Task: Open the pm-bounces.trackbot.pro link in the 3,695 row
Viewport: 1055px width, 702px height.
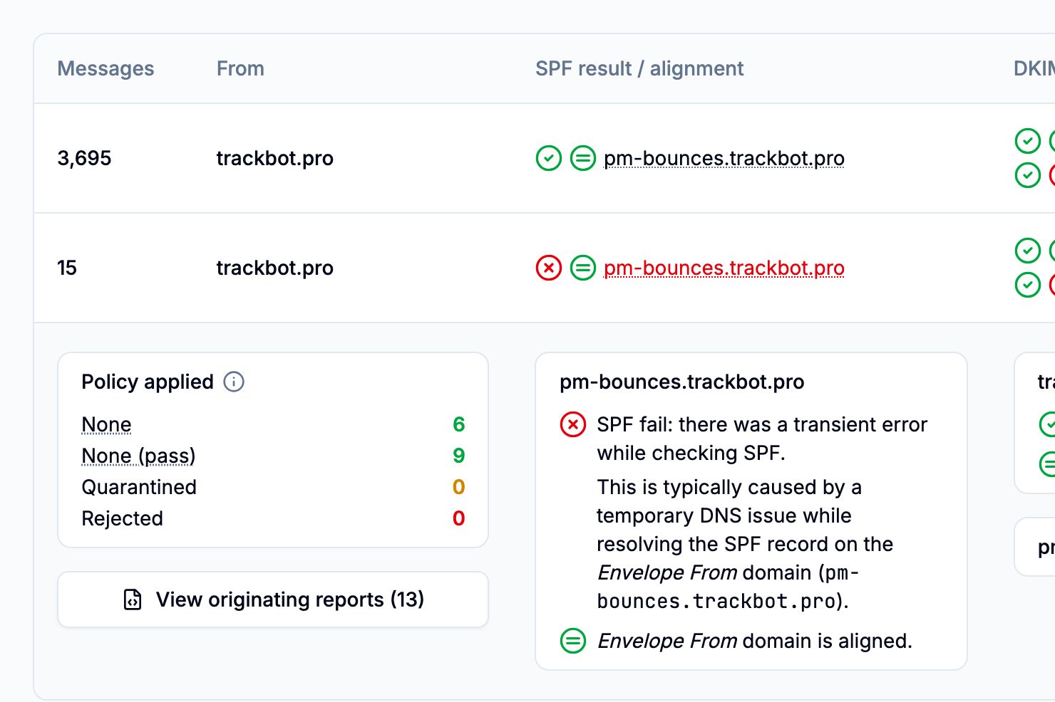Action: [x=724, y=158]
